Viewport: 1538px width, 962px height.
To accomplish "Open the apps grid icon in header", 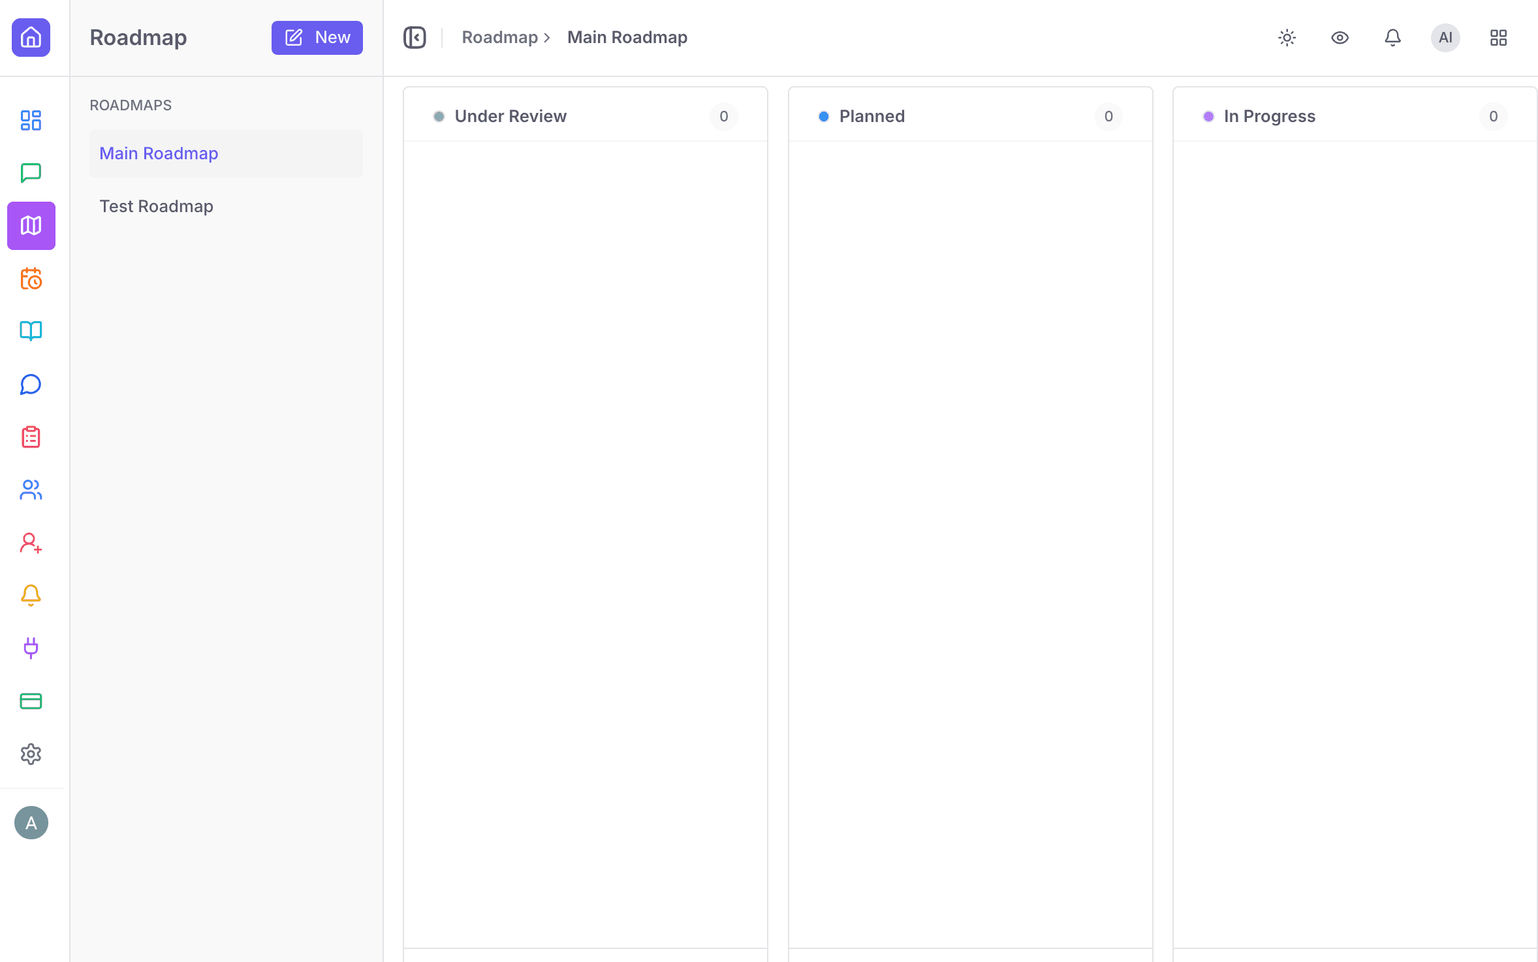I will coord(1498,37).
